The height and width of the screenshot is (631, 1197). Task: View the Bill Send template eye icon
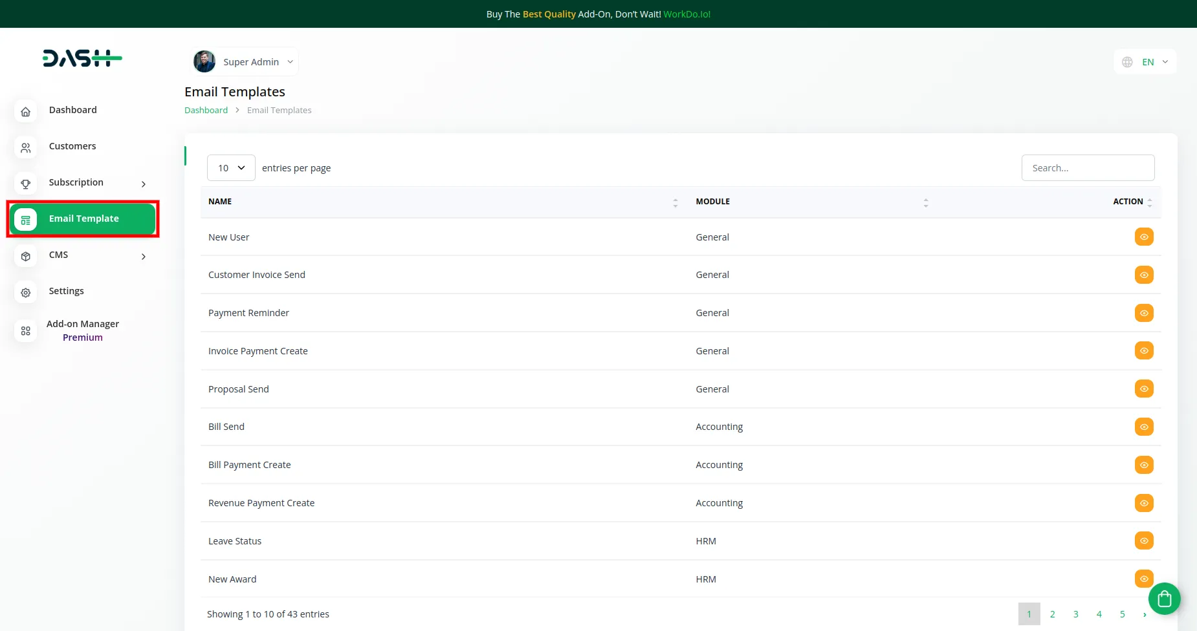[1143, 427]
